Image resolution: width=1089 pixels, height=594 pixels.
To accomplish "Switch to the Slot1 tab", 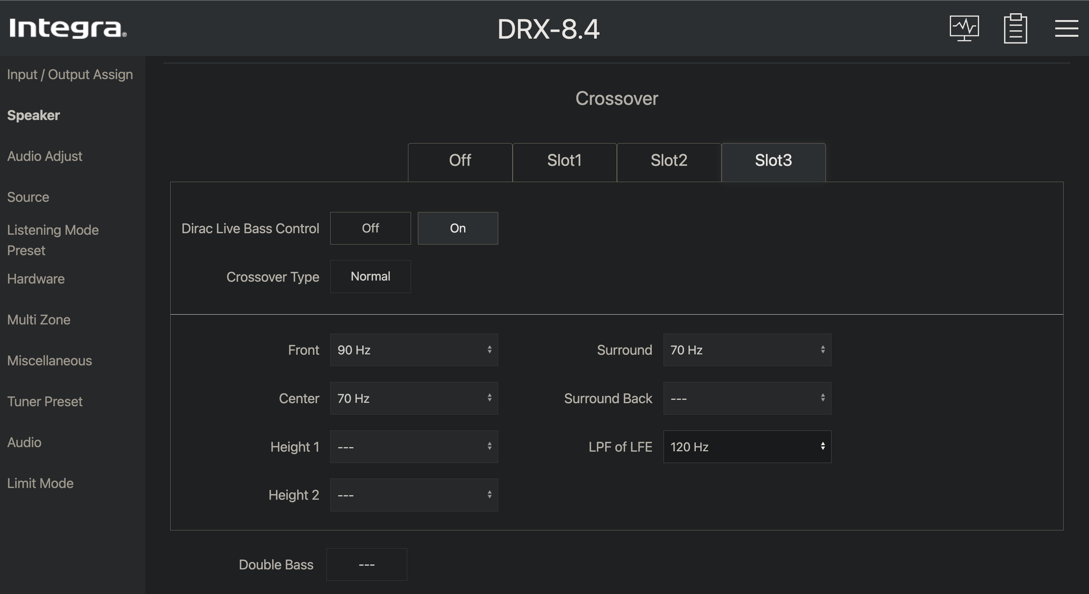I will pos(564,162).
